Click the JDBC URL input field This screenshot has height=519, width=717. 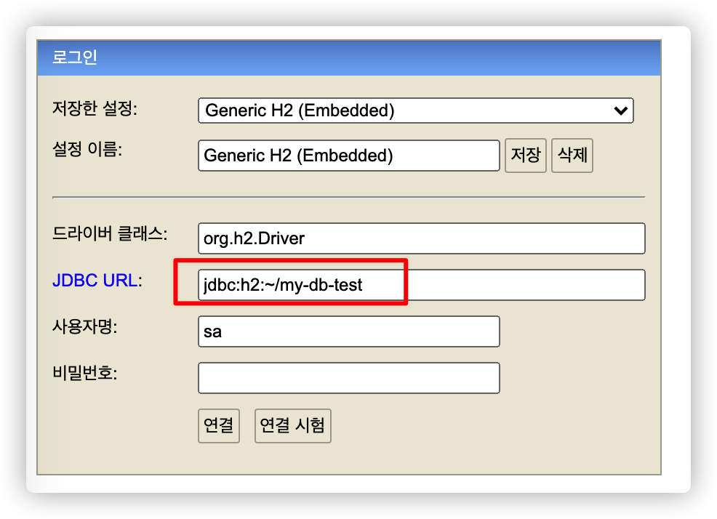point(422,285)
